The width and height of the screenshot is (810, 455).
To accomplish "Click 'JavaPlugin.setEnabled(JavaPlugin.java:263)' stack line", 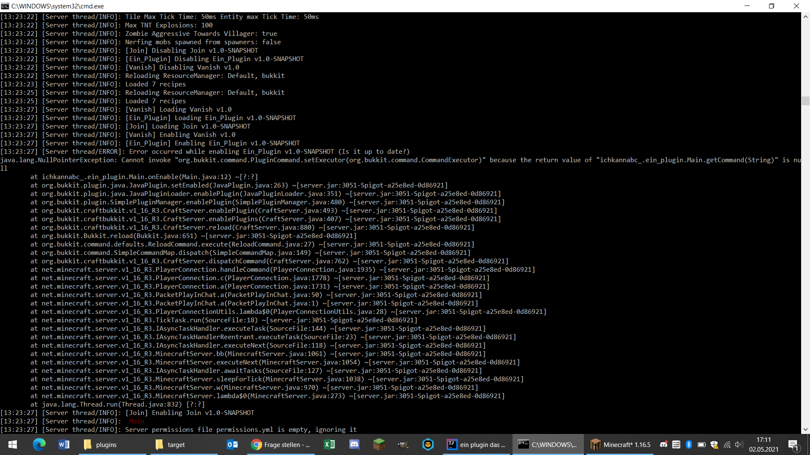I will [239, 185].
